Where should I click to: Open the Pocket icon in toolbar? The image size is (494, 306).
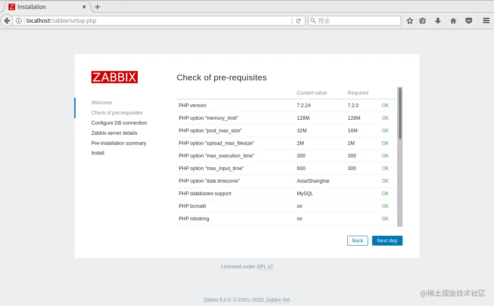[x=469, y=21]
